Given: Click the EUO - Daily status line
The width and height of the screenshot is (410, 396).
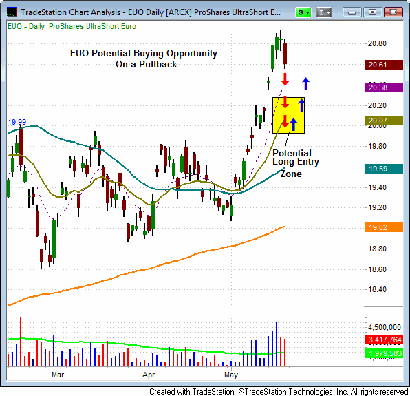Looking at the screenshot, I should coord(72,26).
